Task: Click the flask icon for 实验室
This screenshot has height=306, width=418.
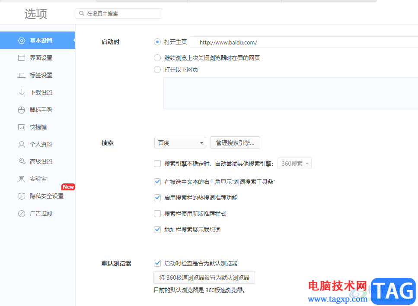Action: [x=22, y=179]
